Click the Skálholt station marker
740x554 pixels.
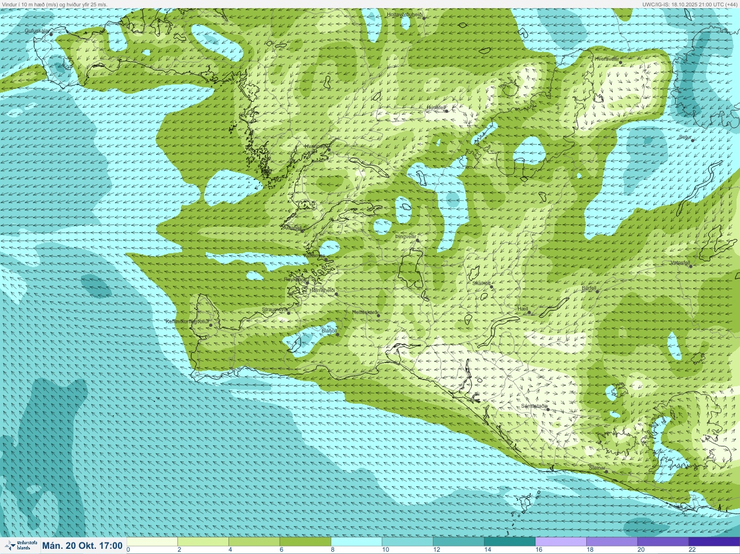[491, 287]
